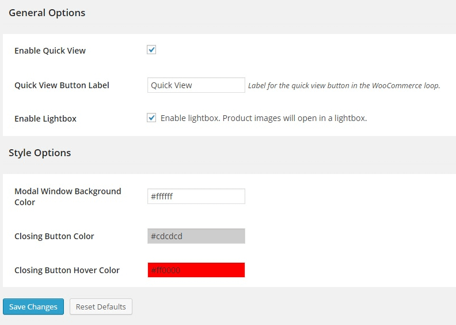Click the "Modal Window Background Color" row label
This screenshot has height=325, width=456.
point(67,196)
